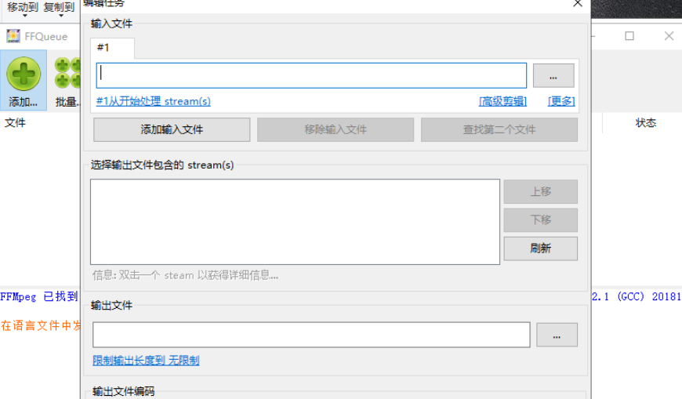Screen dimensions: 682x399
Task: Click the 状态 column header in FFQueue
Action: point(645,123)
